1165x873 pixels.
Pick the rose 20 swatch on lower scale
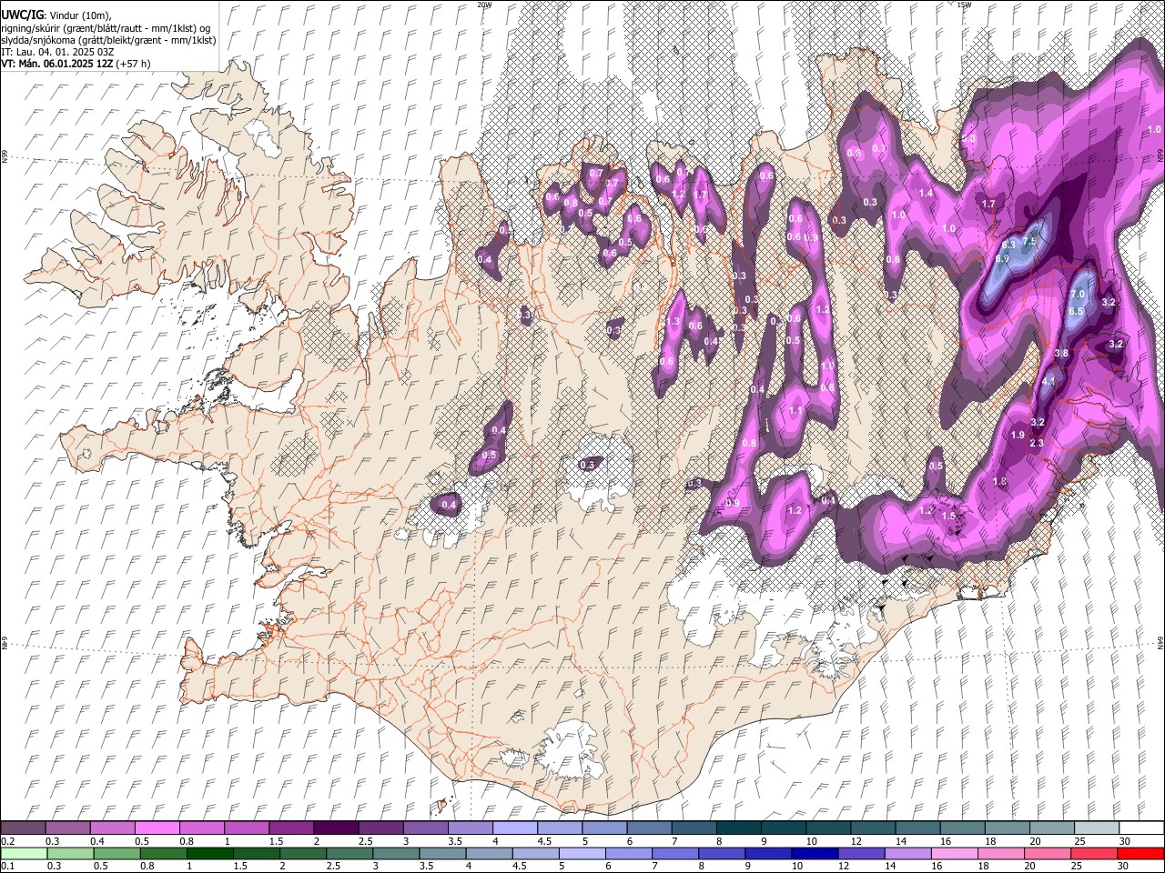tap(1046, 854)
